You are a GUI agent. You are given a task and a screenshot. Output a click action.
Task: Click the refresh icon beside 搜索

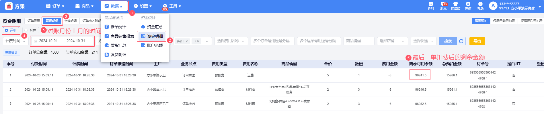(x=461, y=41)
